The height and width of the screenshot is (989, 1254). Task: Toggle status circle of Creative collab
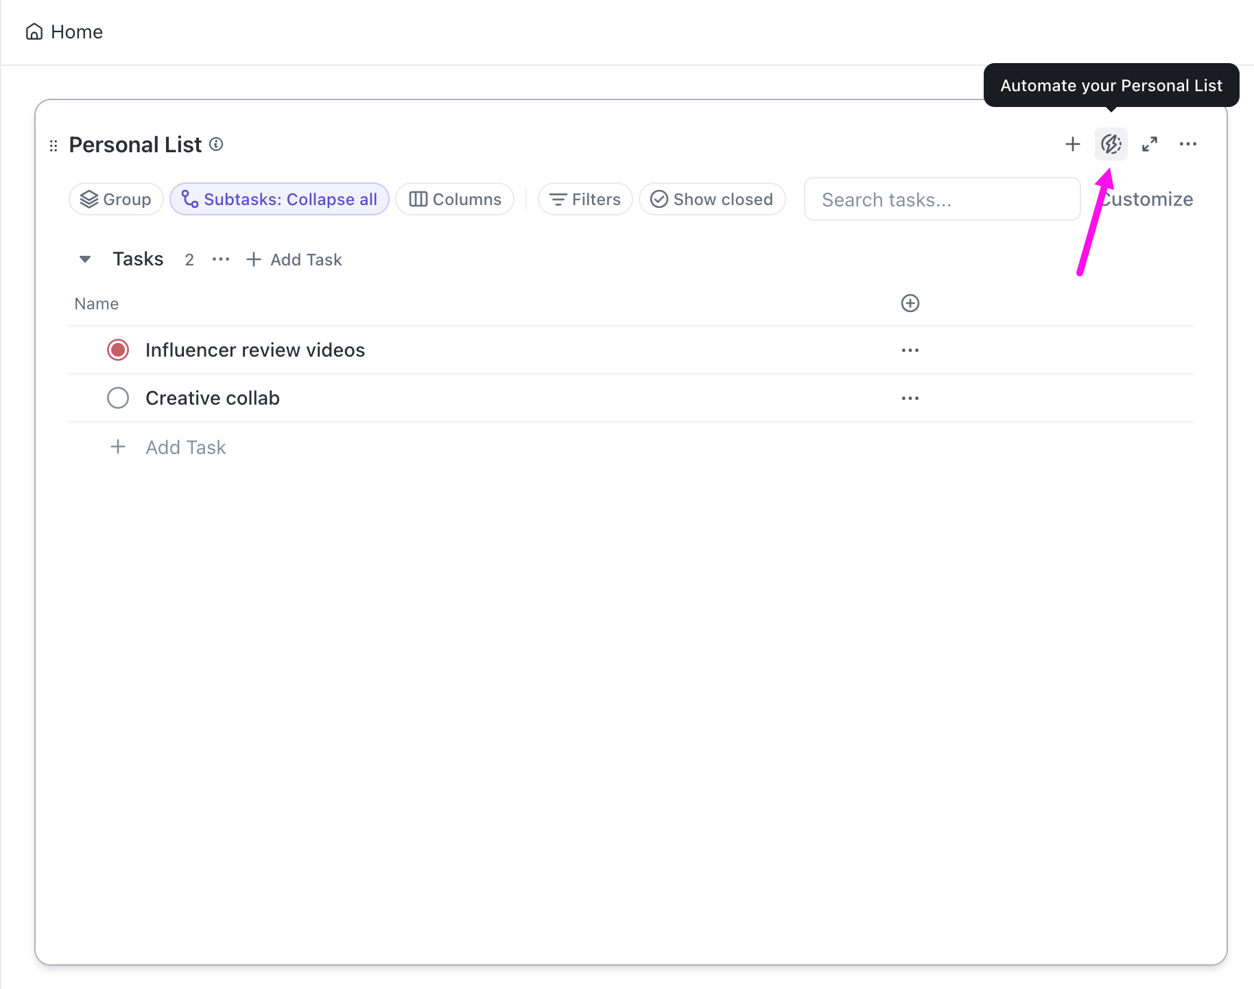coord(118,398)
